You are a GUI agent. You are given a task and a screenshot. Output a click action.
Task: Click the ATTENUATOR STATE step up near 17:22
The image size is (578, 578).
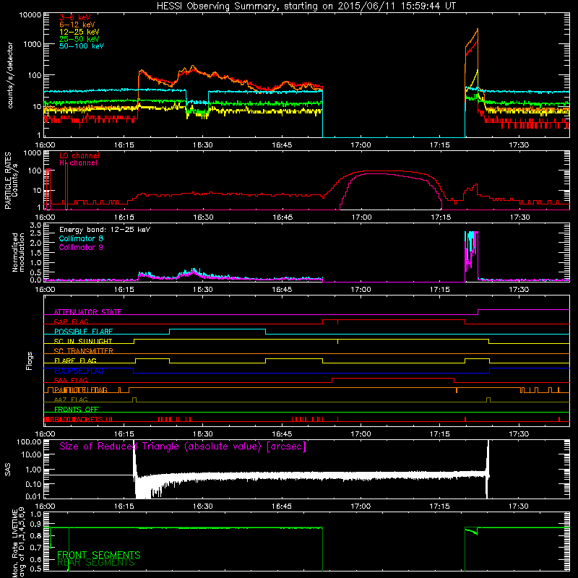[x=478, y=312]
